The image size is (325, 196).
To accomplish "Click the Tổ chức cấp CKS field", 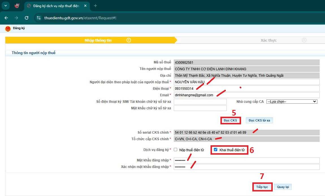I will coord(247,139).
